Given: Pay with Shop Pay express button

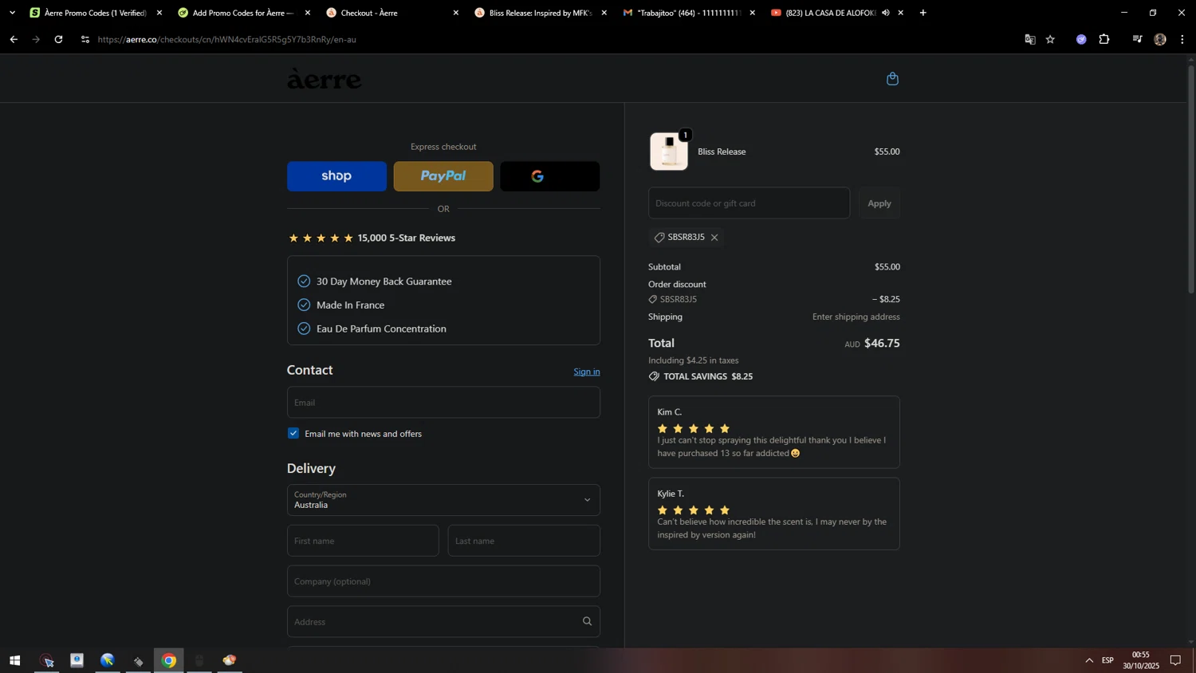Looking at the screenshot, I should [336, 176].
